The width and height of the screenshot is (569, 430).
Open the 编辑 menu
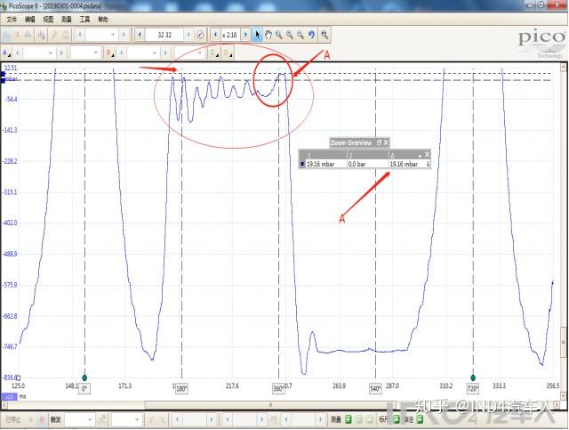point(29,20)
